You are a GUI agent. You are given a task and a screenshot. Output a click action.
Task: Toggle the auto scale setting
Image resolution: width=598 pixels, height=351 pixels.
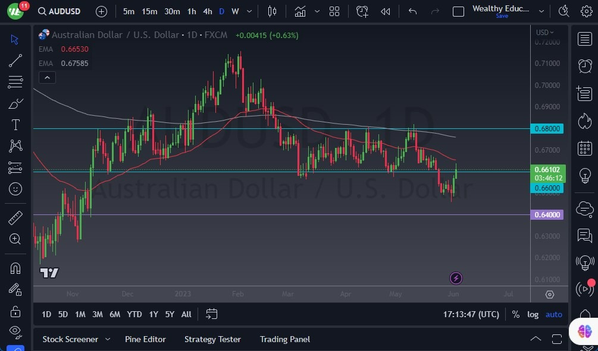click(553, 314)
